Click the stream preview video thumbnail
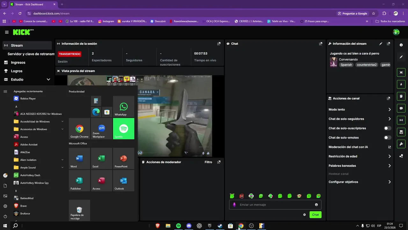Image resolution: width=408 pixels, height=230 pixels. (140, 116)
